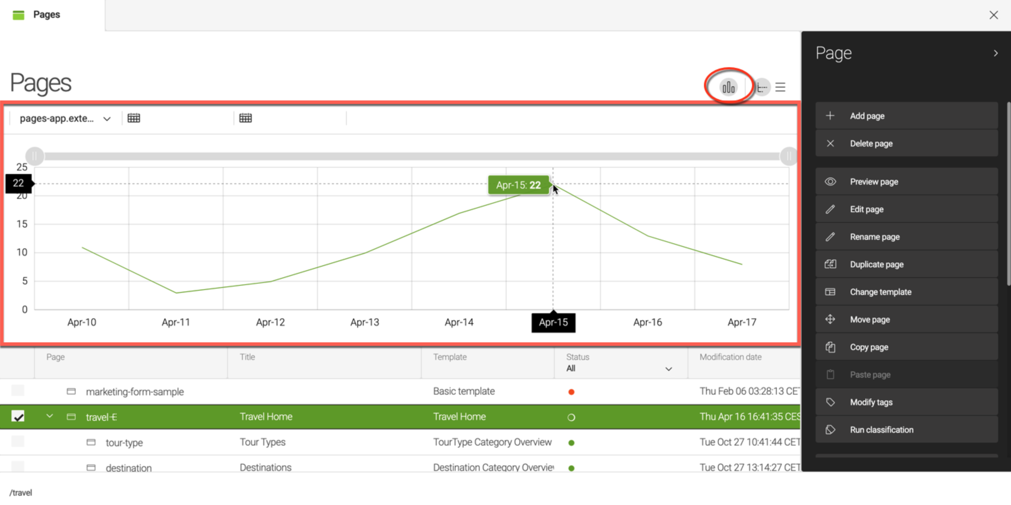This screenshot has width=1011, height=505.
Task: Click page icon next to destination
Action: [x=91, y=467]
